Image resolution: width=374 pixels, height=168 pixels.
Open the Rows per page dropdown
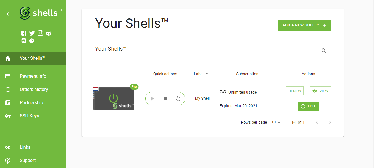tap(276, 122)
